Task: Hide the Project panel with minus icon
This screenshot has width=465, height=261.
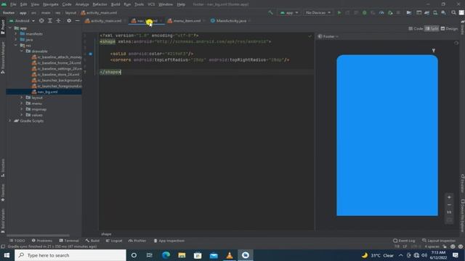Action: tap(77, 21)
